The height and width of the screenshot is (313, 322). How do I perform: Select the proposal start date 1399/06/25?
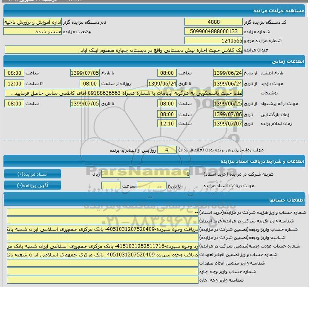228,103
